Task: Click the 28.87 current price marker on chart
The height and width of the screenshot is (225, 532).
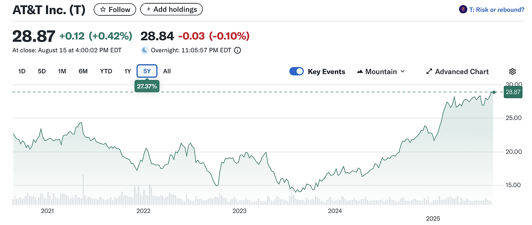Action: [x=512, y=92]
